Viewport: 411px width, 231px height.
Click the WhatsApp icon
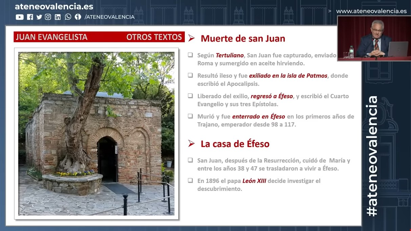68,17
